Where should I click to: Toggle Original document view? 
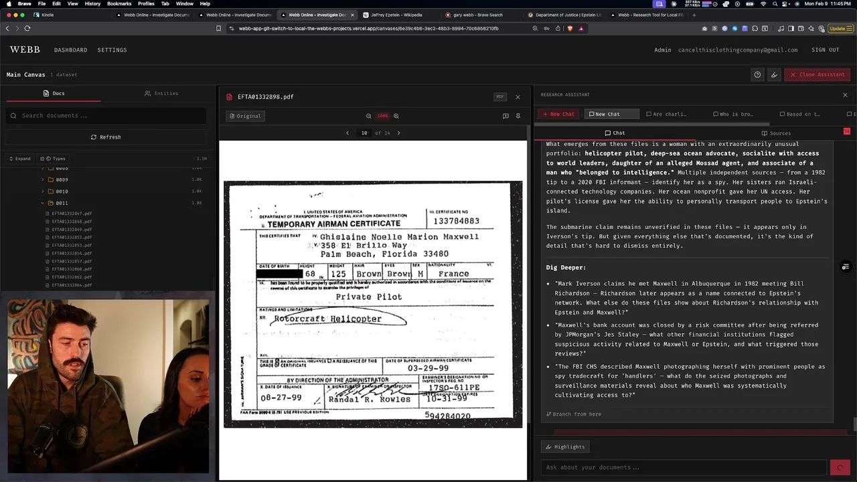(x=245, y=116)
